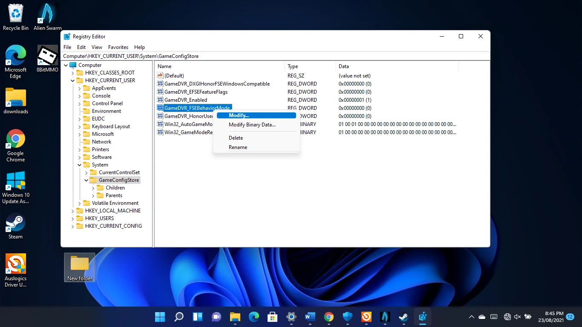
Task: Show hidden tray icons chevron
Action: [x=472, y=317]
